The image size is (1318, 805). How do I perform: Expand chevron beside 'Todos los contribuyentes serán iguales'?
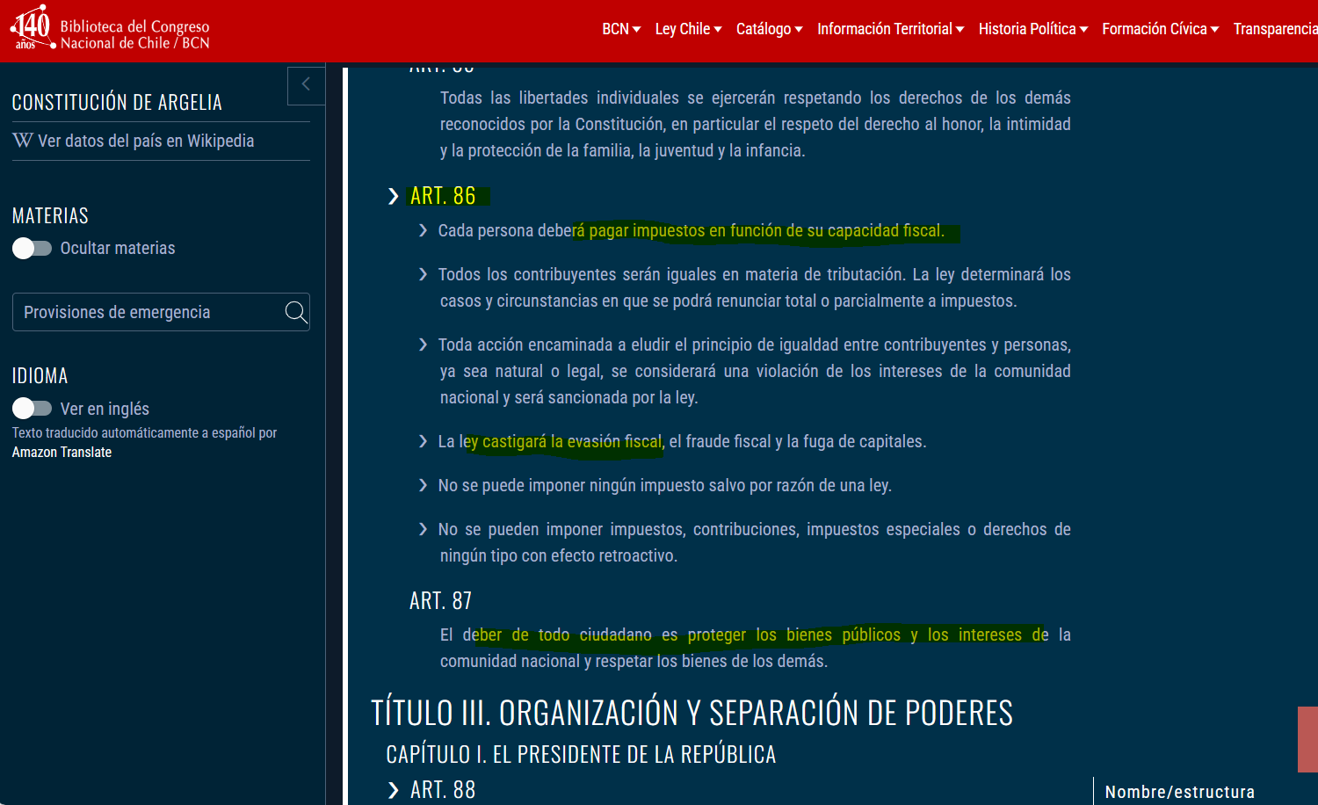423,274
